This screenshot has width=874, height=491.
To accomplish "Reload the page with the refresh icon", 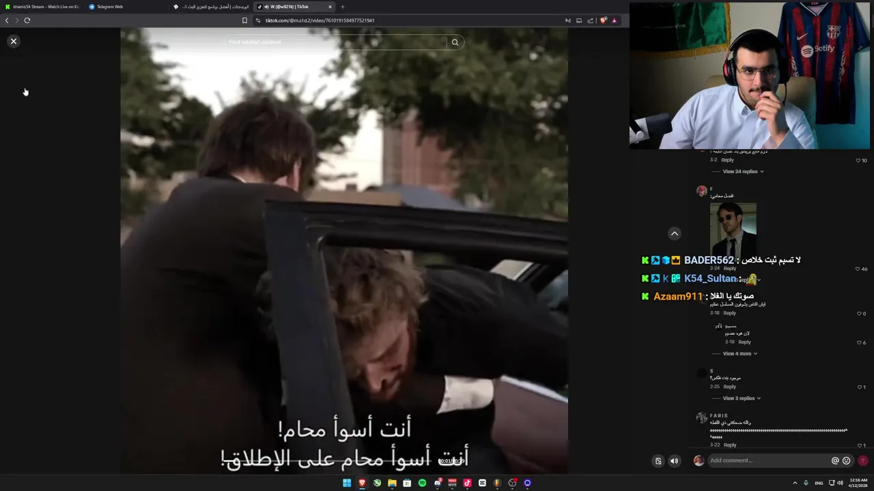I will (x=27, y=20).
